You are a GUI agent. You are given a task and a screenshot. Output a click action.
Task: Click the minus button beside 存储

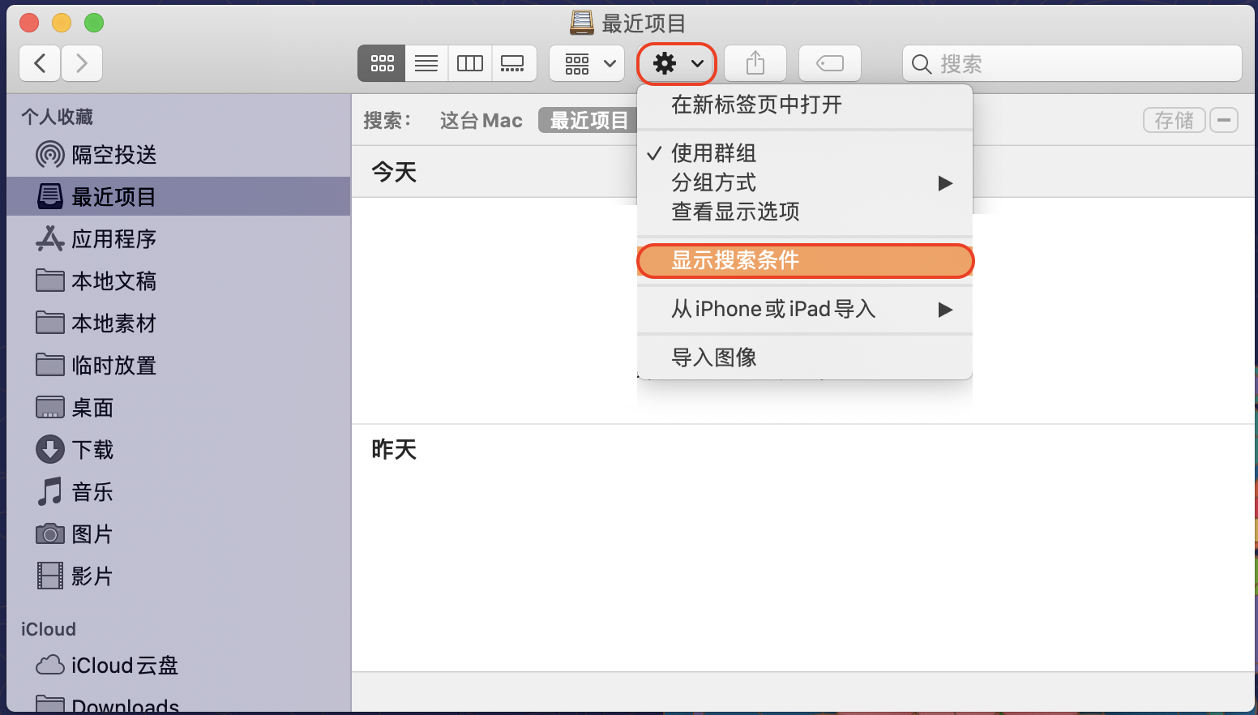click(x=1224, y=121)
